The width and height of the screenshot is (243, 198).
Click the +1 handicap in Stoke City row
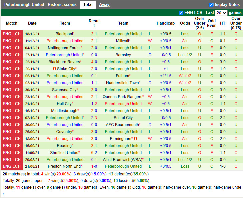coord(166,69)
